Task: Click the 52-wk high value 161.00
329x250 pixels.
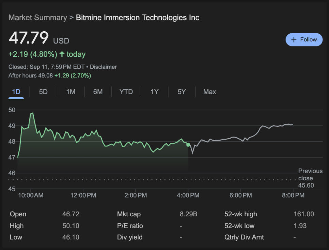Action: 304,214
